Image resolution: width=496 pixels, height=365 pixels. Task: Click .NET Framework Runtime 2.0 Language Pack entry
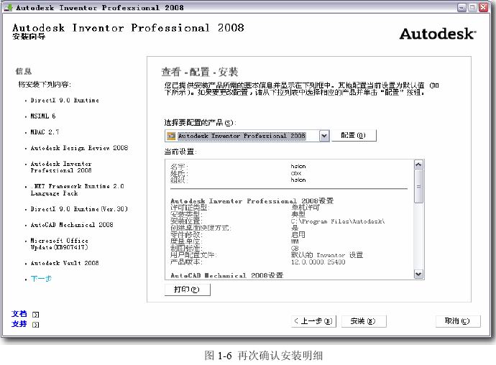tap(77, 190)
